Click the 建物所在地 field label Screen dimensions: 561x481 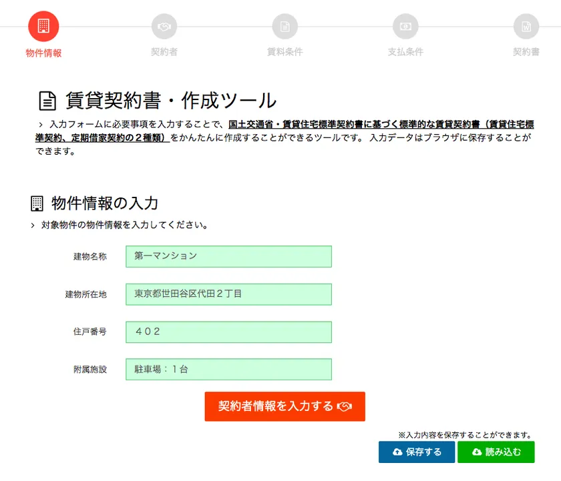[x=86, y=294]
